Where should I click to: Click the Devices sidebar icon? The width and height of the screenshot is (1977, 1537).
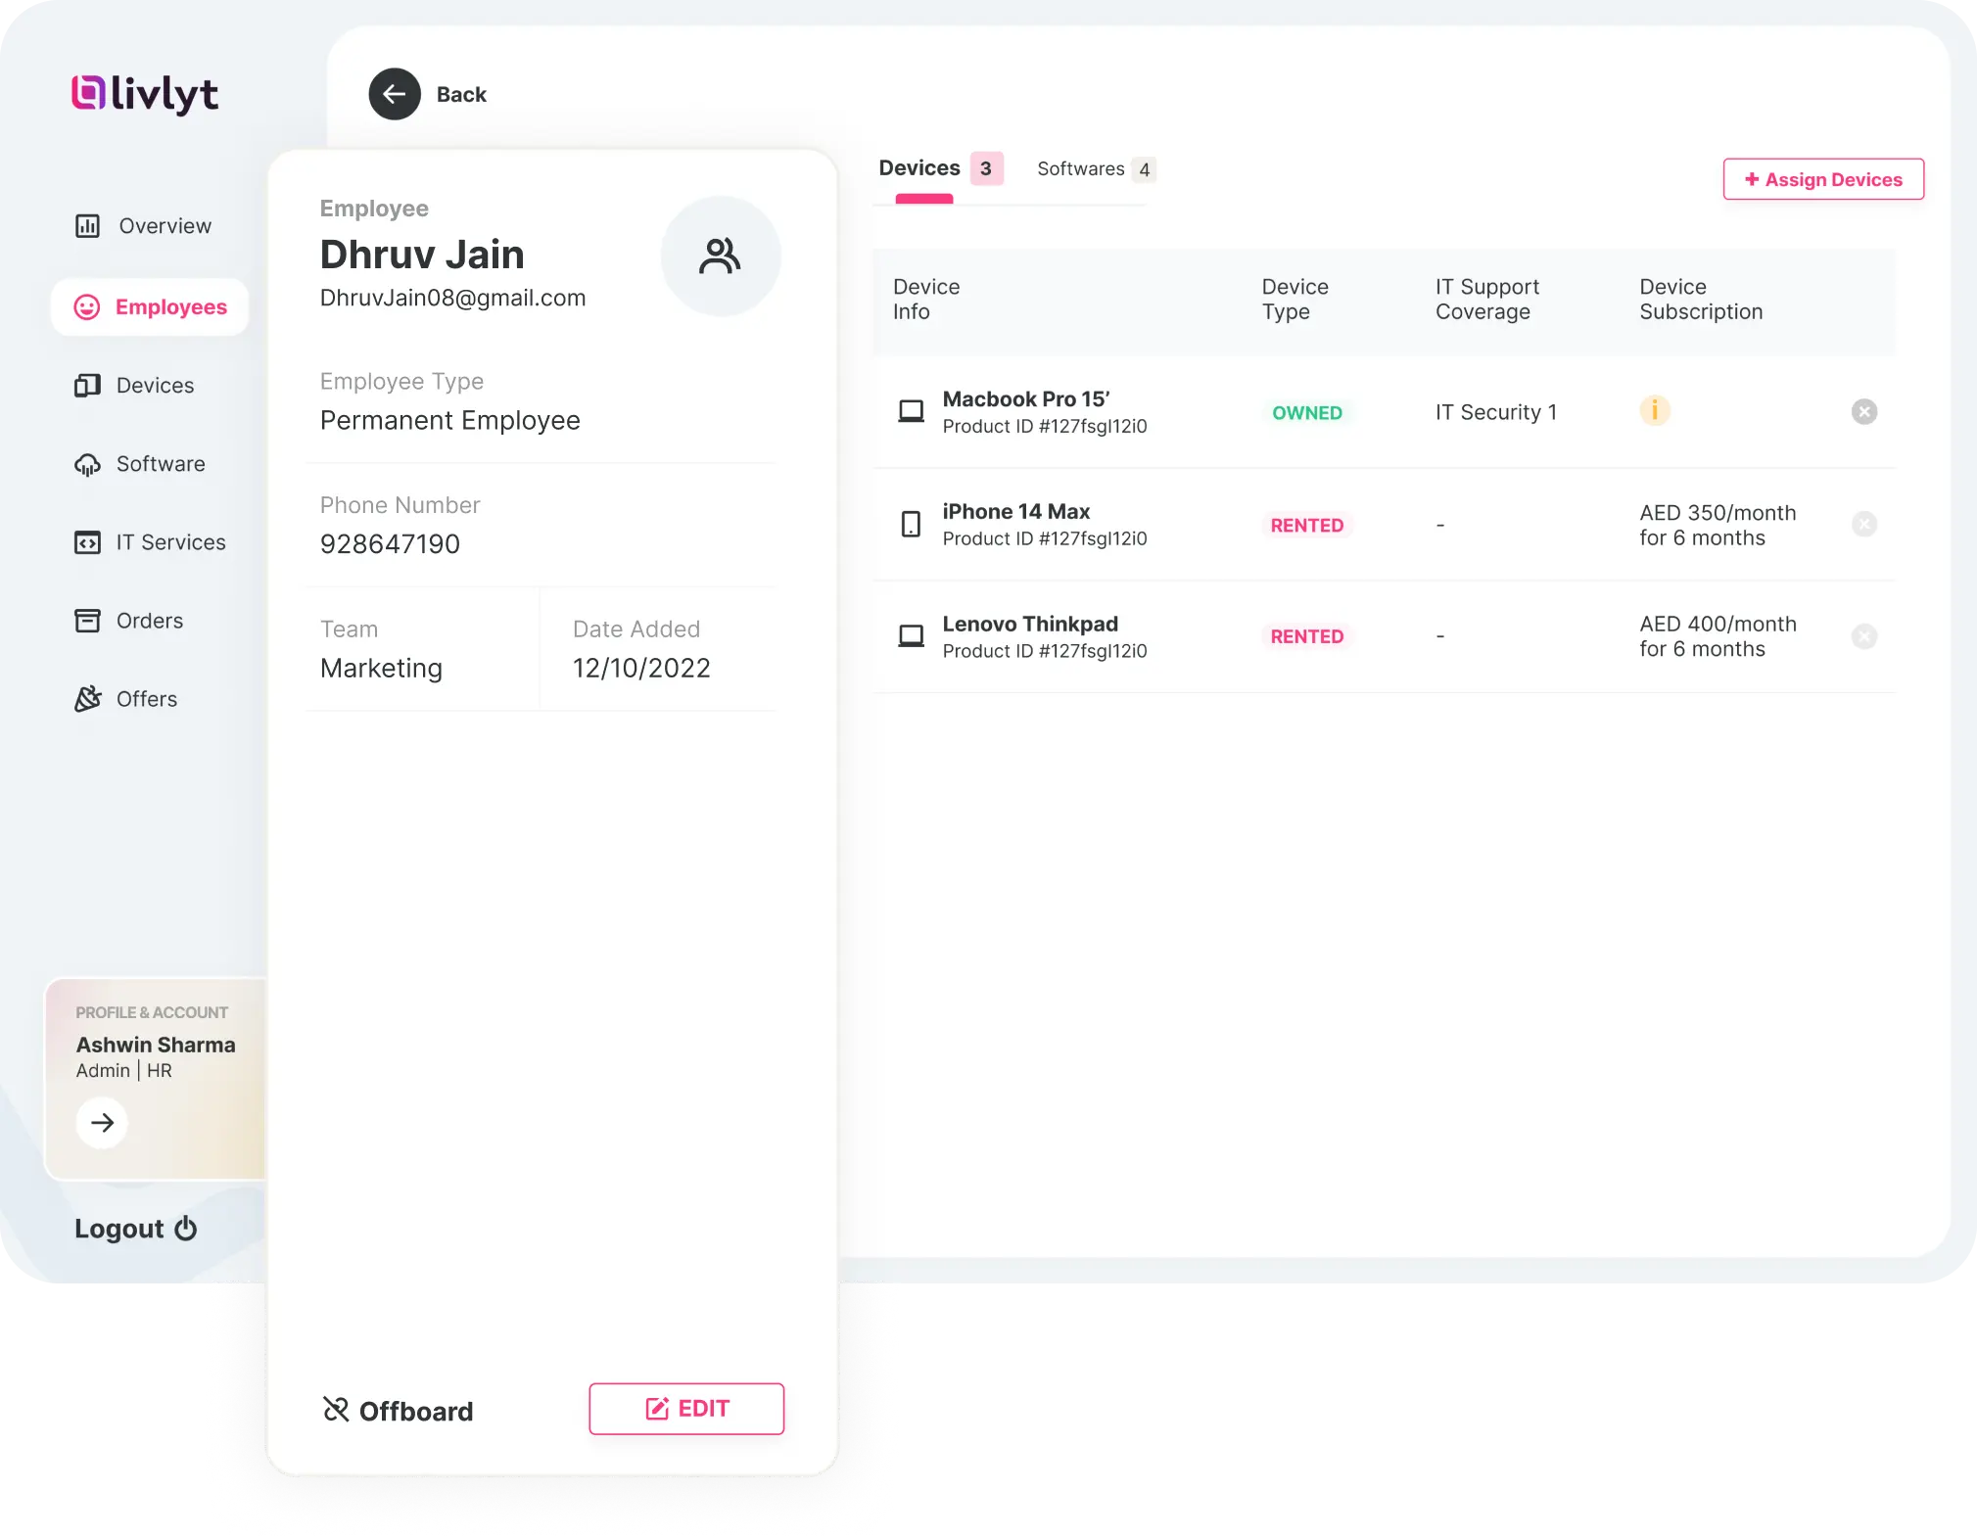coord(86,385)
